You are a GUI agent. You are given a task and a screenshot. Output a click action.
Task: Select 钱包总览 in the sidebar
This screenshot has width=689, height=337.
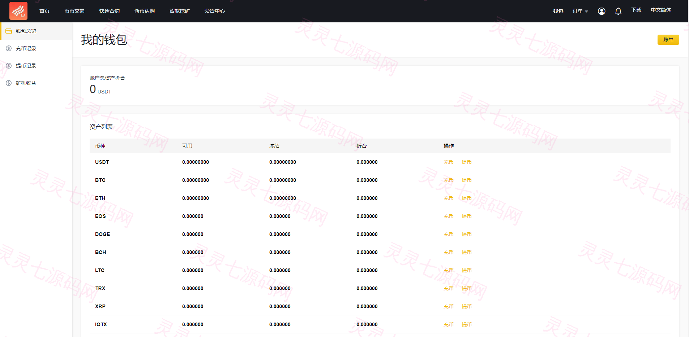pyautogui.click(x=26, y=31)
